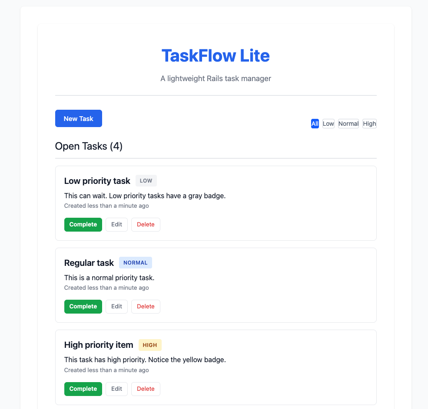The width and height of the screenshot is (428, 409).
Task: Click the Regular task title
Action: pyautogui.click(x=89, y=262)
